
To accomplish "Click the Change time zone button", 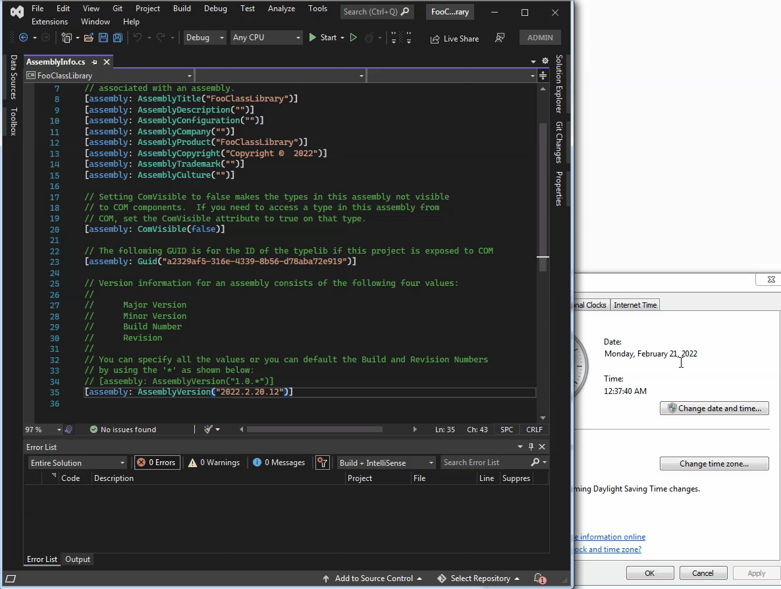I will click(714, 463).
